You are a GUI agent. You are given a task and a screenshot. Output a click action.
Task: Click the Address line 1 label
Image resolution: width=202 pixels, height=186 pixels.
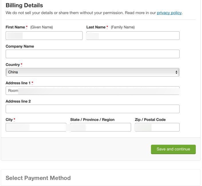coord(18,83)
